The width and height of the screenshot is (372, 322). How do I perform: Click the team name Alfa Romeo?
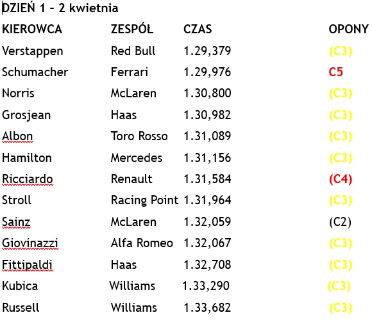142,243
